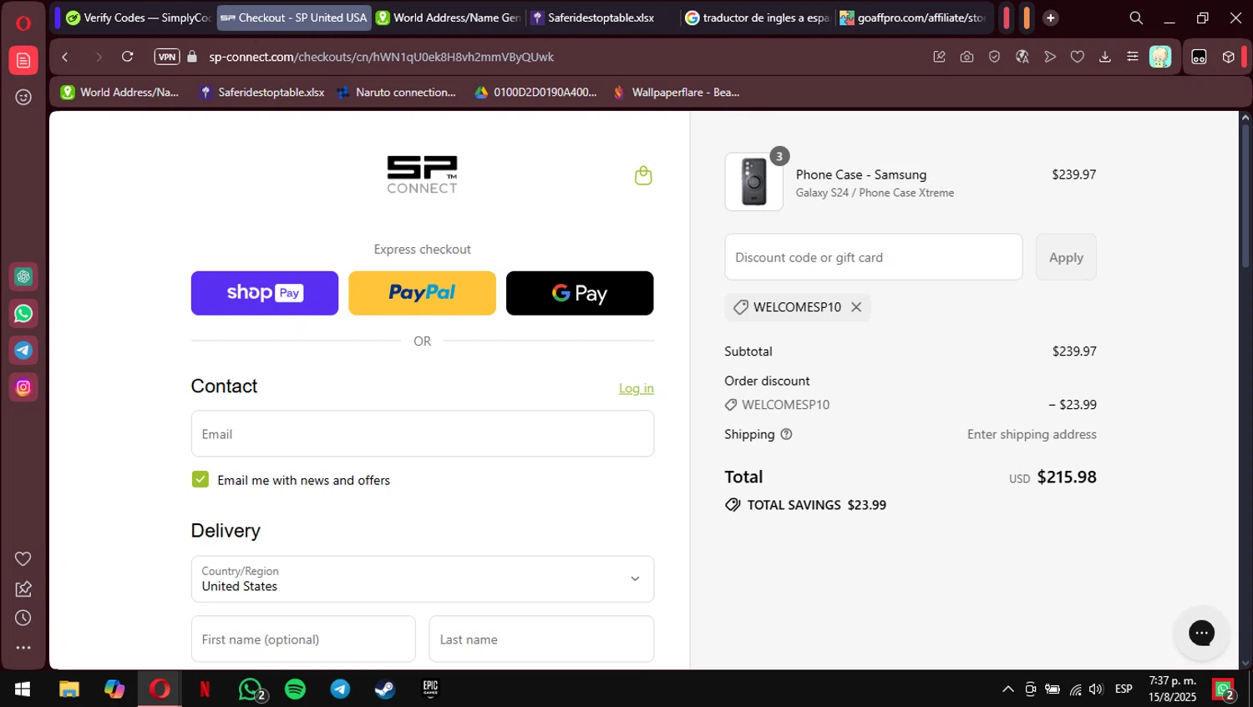Follow the Log in link
Screen dimensions: 1253x707
(637, 388)
